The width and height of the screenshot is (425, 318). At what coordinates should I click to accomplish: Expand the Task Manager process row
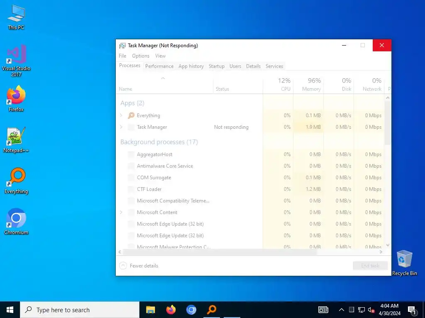click(121, 127)
